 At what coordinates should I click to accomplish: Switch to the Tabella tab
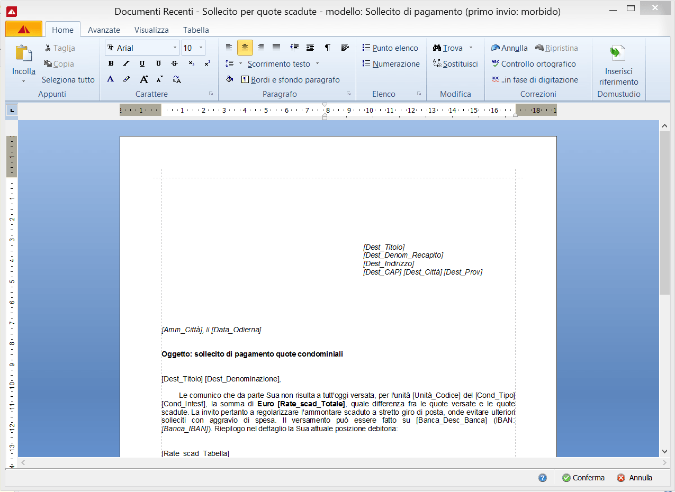pyautogui.click(x=196, y=30)
